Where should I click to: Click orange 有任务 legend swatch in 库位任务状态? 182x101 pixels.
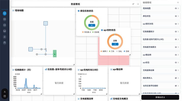coord(83,32)
